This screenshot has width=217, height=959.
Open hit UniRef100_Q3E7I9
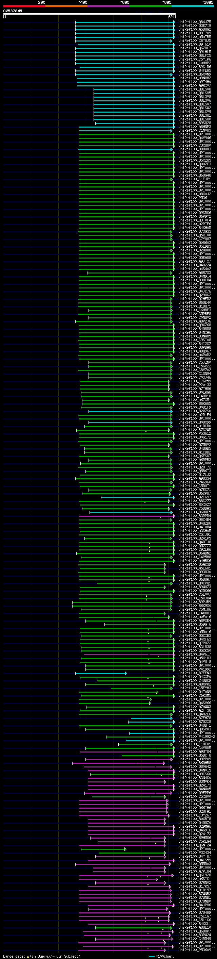[x=195, y=26]
